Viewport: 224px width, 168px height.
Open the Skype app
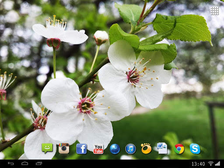pyautogui.click(x=195, y=149)
